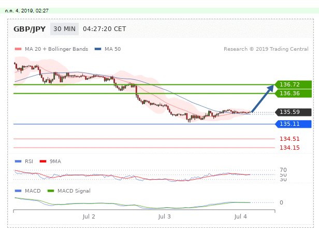The image size is (319, 233).
Task: Click the MA 50 blue legend swatch
Action: pyautogui.click(x=98, y=49)
